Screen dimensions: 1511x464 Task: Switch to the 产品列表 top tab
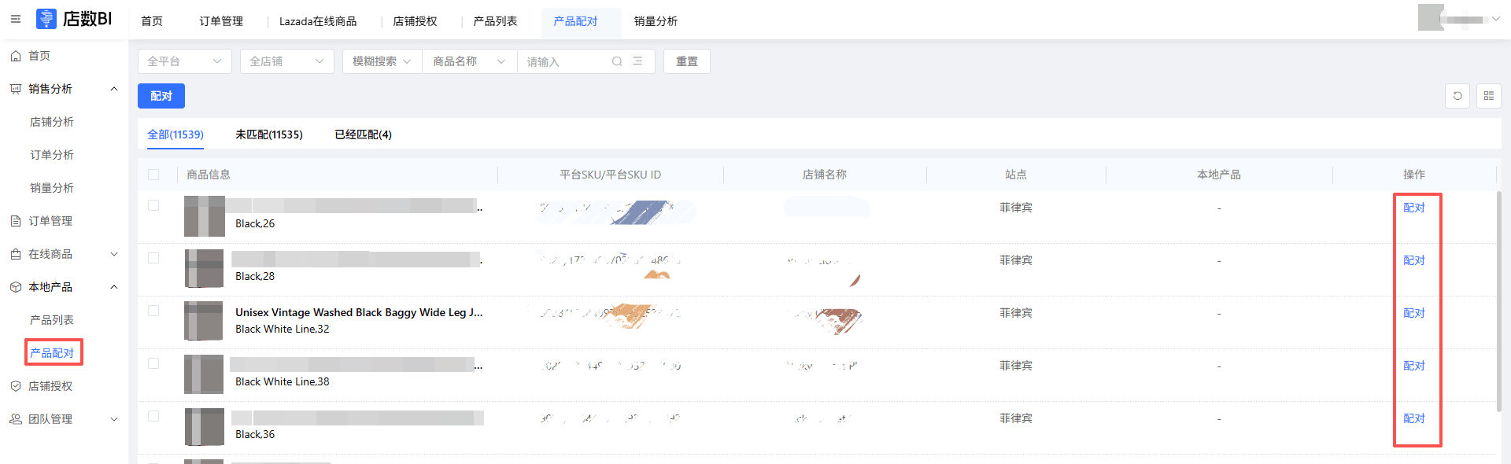click(495, 21)
